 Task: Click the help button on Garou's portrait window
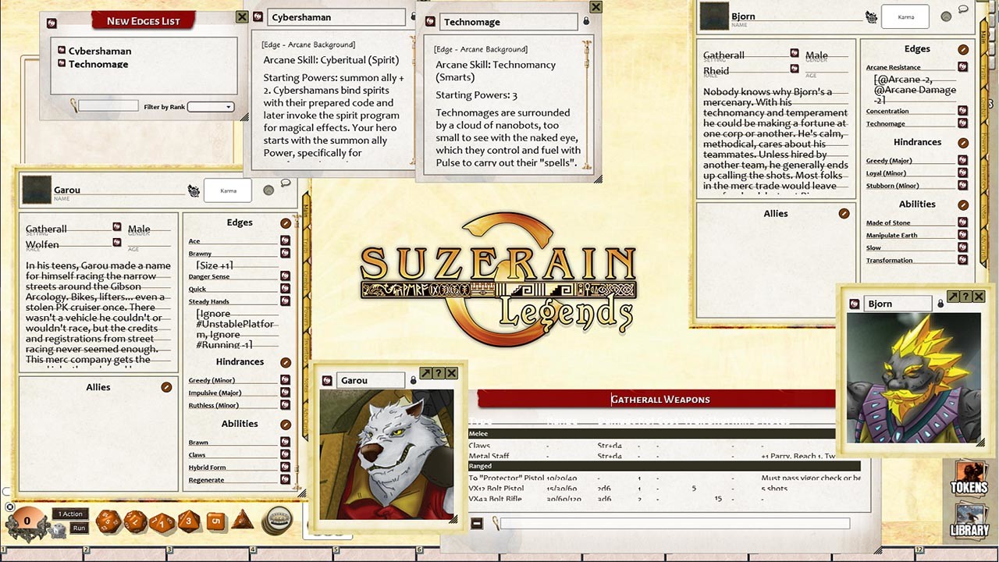(439, 373)
